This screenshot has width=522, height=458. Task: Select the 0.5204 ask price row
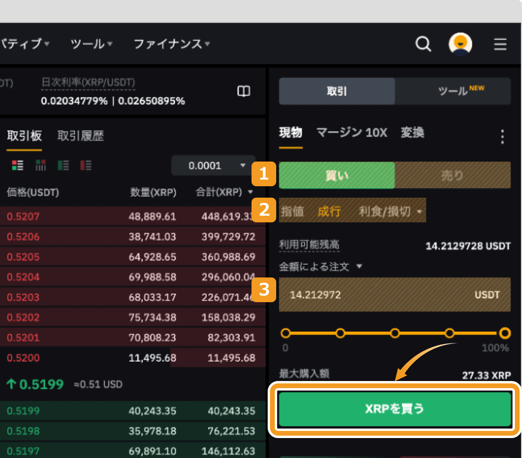click(x=132, y=277)
